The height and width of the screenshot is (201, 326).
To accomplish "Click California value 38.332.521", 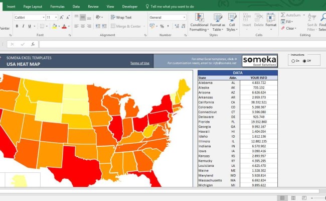I will tap(259, 103).
